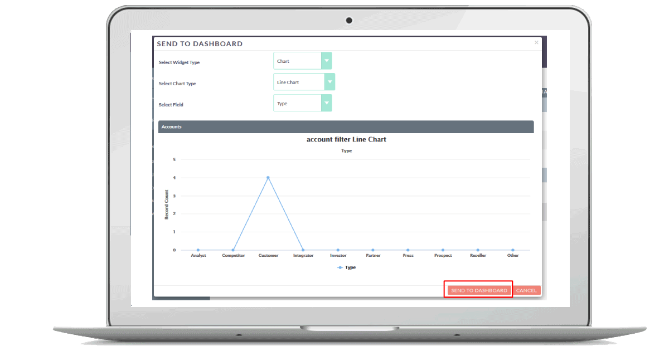Screen dimensions: 669x351
Task: Click the Partner data point marker
Action: (373, 250)
